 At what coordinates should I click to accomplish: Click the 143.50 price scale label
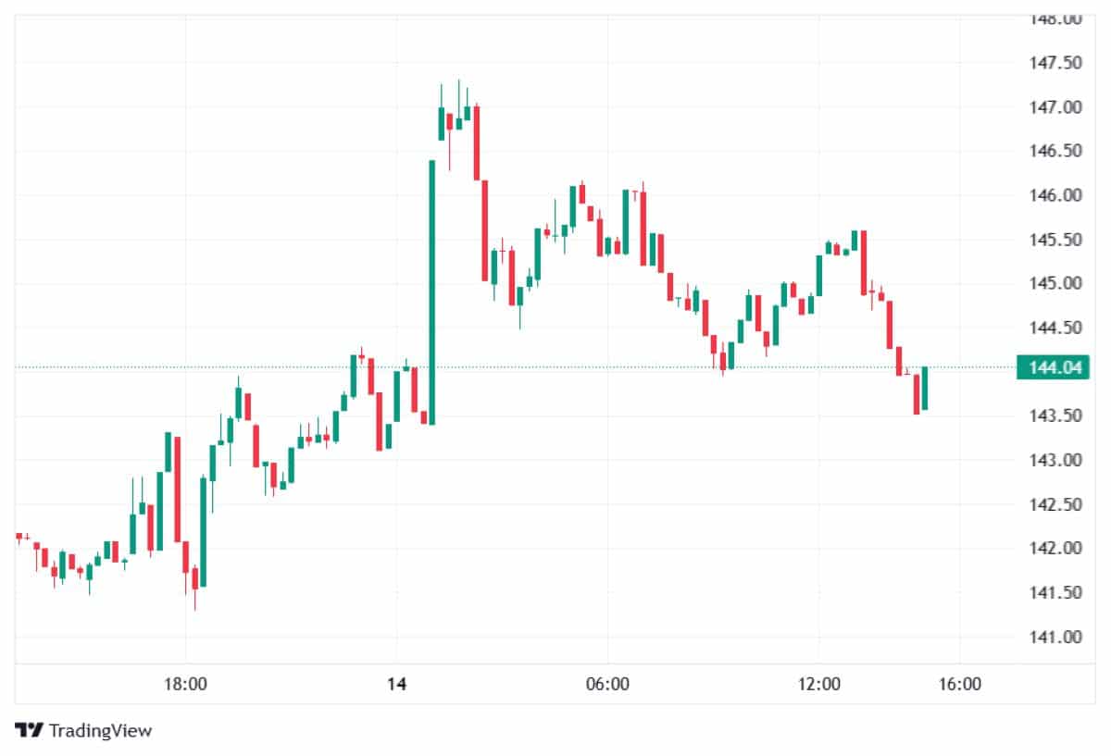click(1055, 415)
